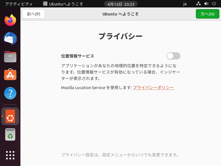The width and height of the screenshot is (221, 166).
Task: Click the power icon in top bar
Action: tap(214, 4)
